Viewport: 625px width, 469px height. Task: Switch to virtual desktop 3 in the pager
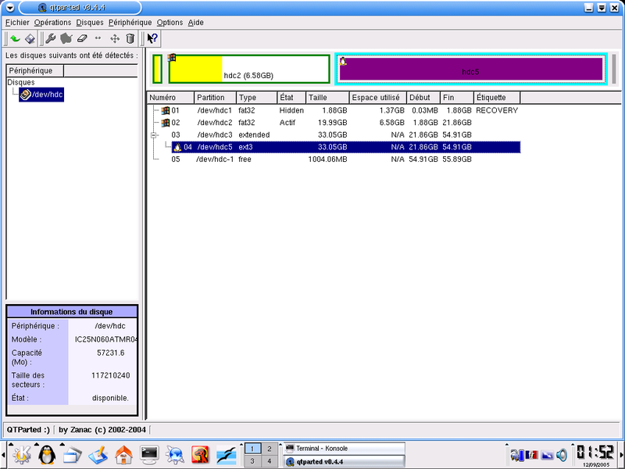point(252,461)
